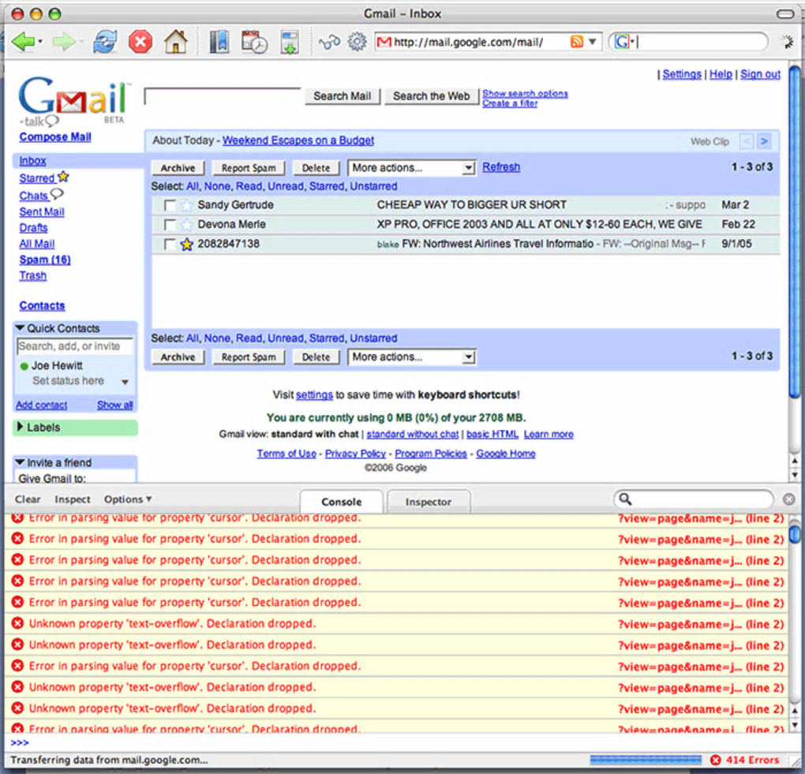Open the console Options menu
Screen dimensions: 805x774
(x=128, y=499)
